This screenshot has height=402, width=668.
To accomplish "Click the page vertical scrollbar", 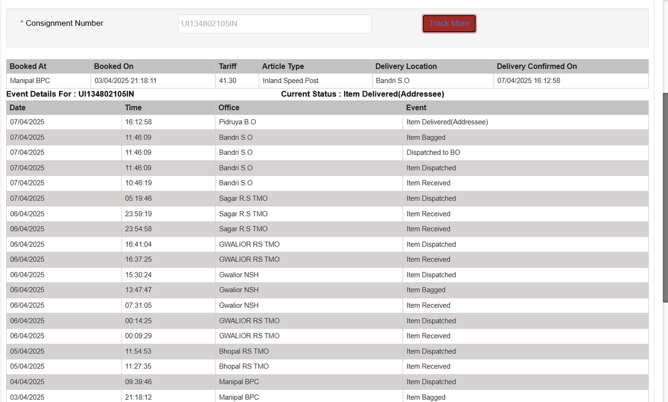I will click(x=665, y=198).
